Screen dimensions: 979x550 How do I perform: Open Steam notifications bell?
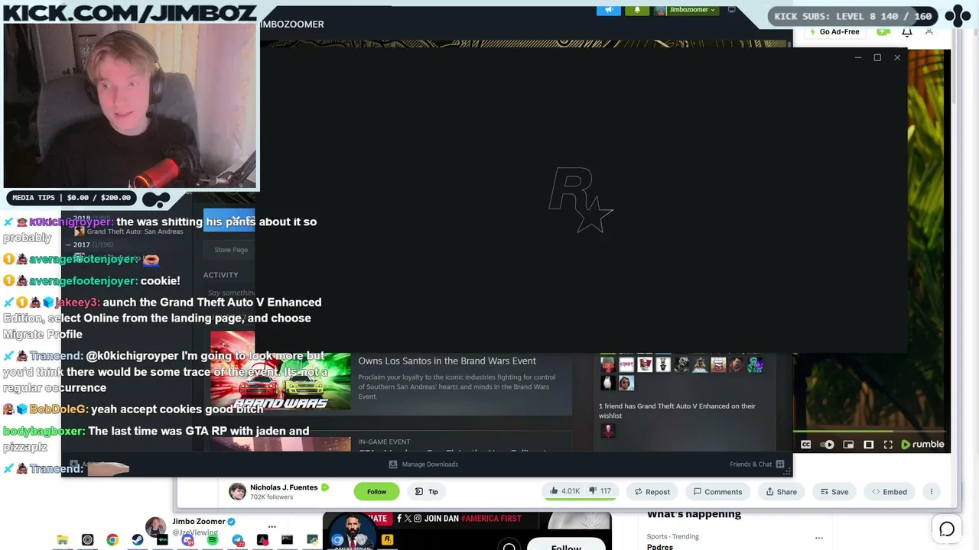(637, 10)
